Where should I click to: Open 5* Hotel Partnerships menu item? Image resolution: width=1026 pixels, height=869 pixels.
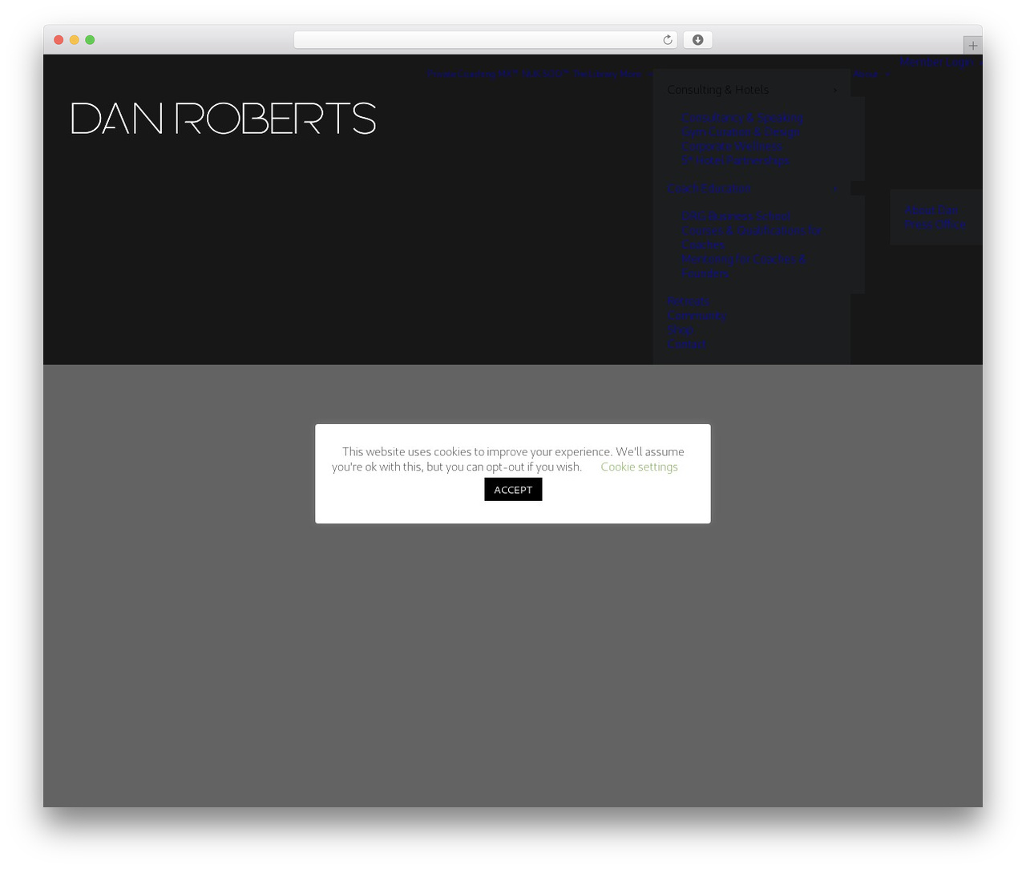[x=735, y=161]
